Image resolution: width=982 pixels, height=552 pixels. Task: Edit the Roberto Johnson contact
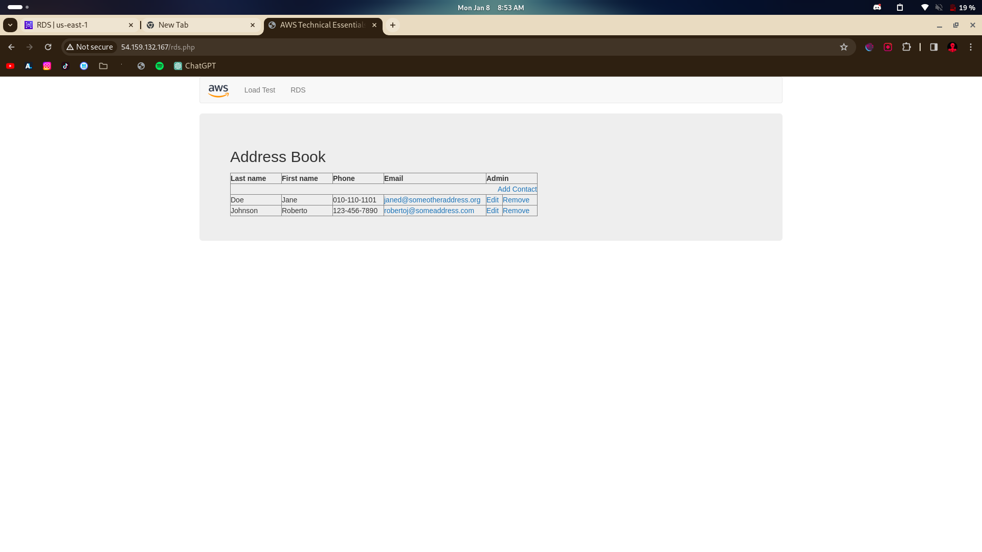[492, 211]
